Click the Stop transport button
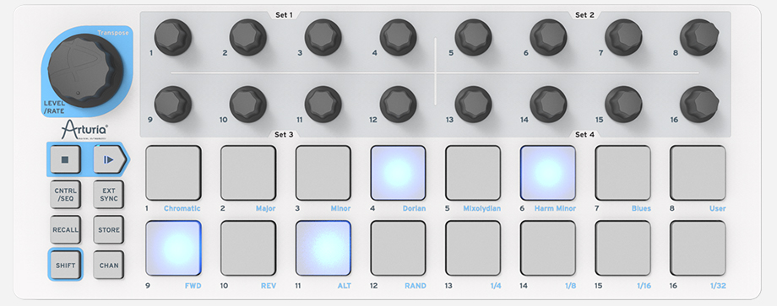Screen dimensions: 777x306 point(65,159)
